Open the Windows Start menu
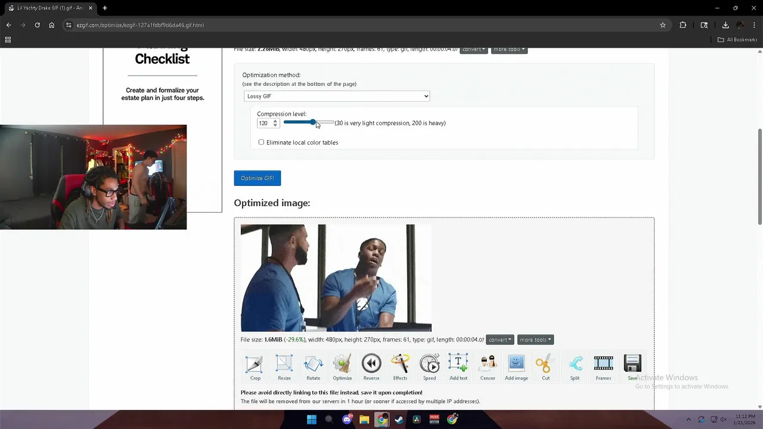The height and width of the screenshot is (429, 763). click(312, 419)
